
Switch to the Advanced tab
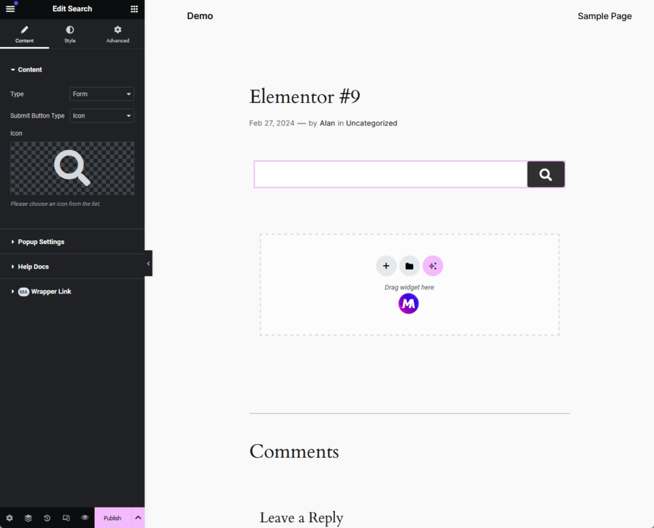[x=118, y=35]
